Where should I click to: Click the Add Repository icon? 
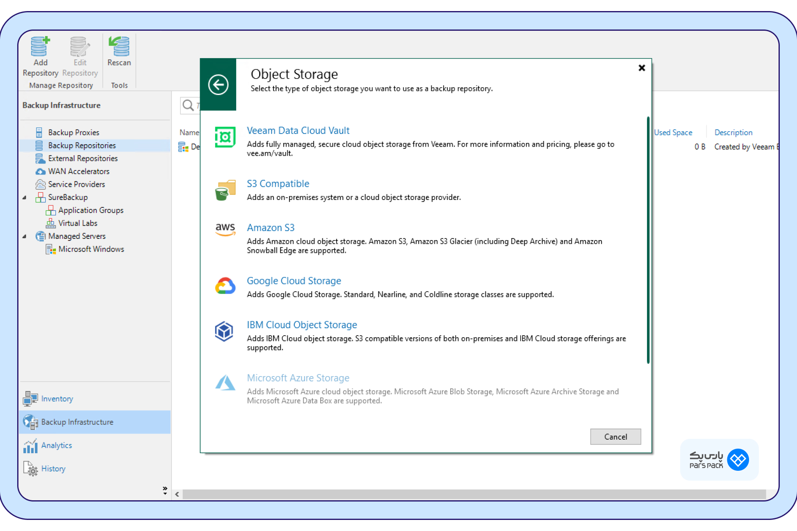[40, 46]
